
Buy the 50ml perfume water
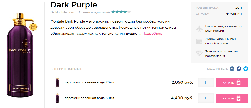(x=232, y=98)
